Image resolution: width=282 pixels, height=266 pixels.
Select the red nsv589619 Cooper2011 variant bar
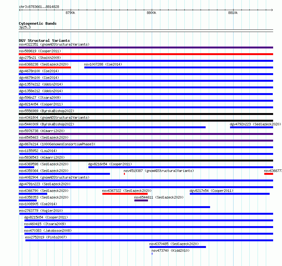146,54
